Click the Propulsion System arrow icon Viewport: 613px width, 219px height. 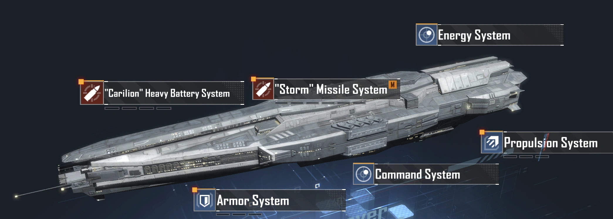point(492,142)
